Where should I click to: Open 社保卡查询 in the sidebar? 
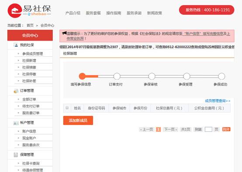(x=31, y=163)
